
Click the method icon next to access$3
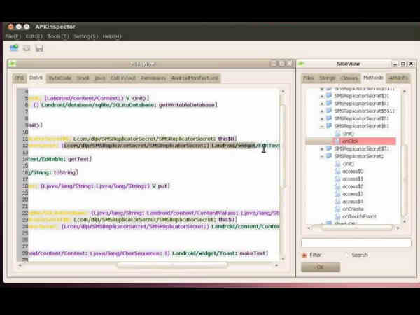tap(338, 194)
